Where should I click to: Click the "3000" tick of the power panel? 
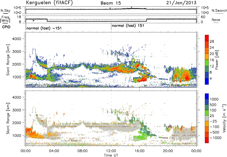[17, 52]
